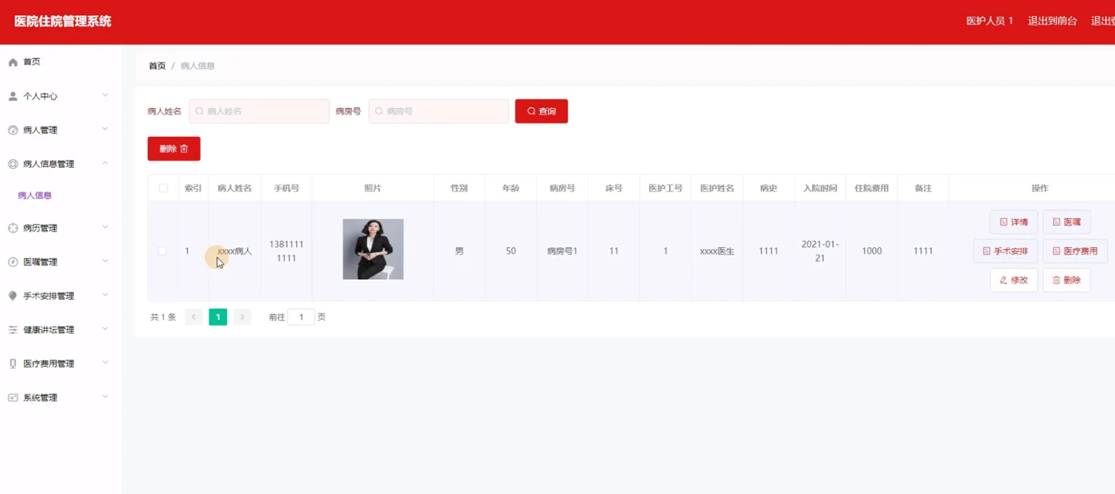The height and width of the screenshot is (494, 1115).
Task: Click the icon on 手术安排 row button
Action: click(987, 251)
